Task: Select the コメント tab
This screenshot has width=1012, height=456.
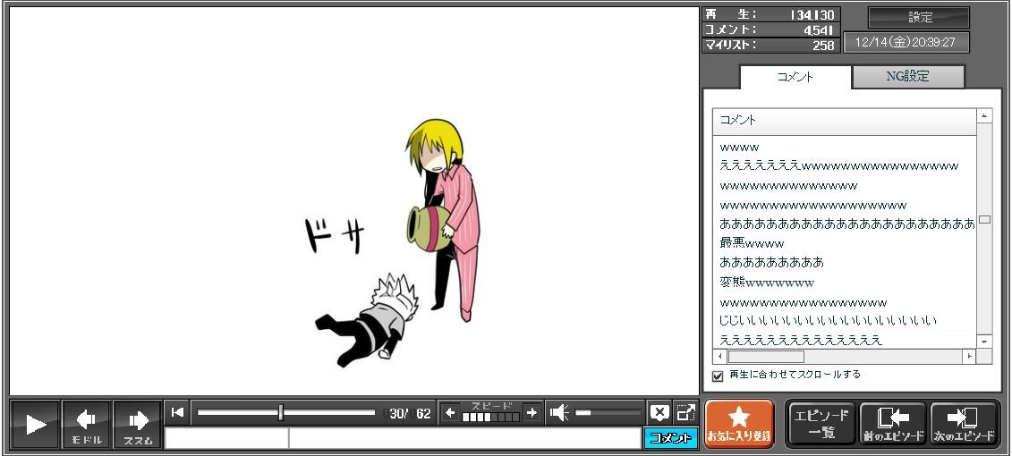Action: coord(795,77)
